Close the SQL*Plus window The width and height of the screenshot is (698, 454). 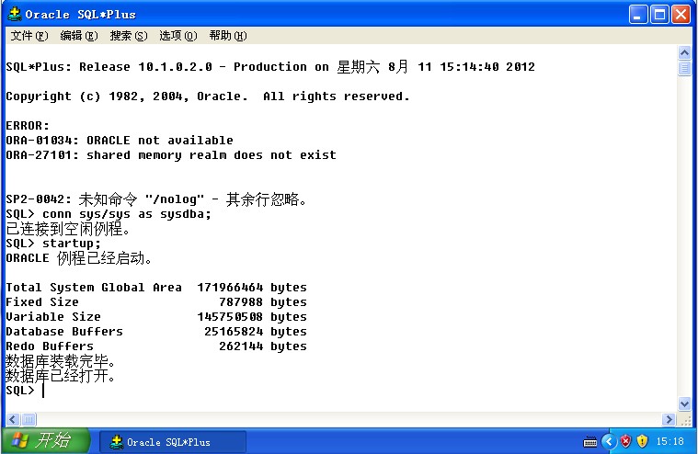tap(681, 15)
